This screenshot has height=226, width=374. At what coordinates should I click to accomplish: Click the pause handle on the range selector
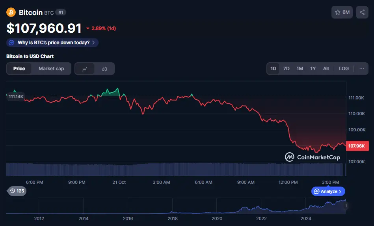(345, 205)
